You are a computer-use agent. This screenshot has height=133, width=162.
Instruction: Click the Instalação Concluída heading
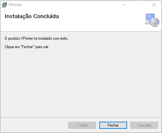pyautogui.click(x=32, y=16)
